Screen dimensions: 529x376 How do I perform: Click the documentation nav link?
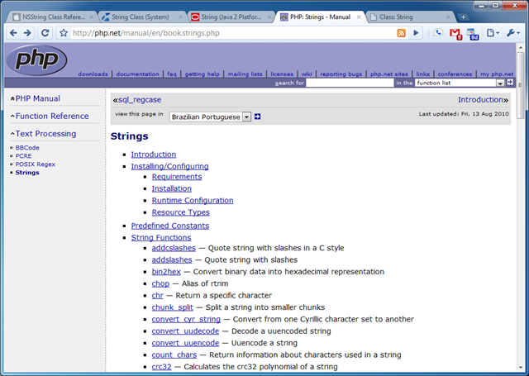click(138, 74)
